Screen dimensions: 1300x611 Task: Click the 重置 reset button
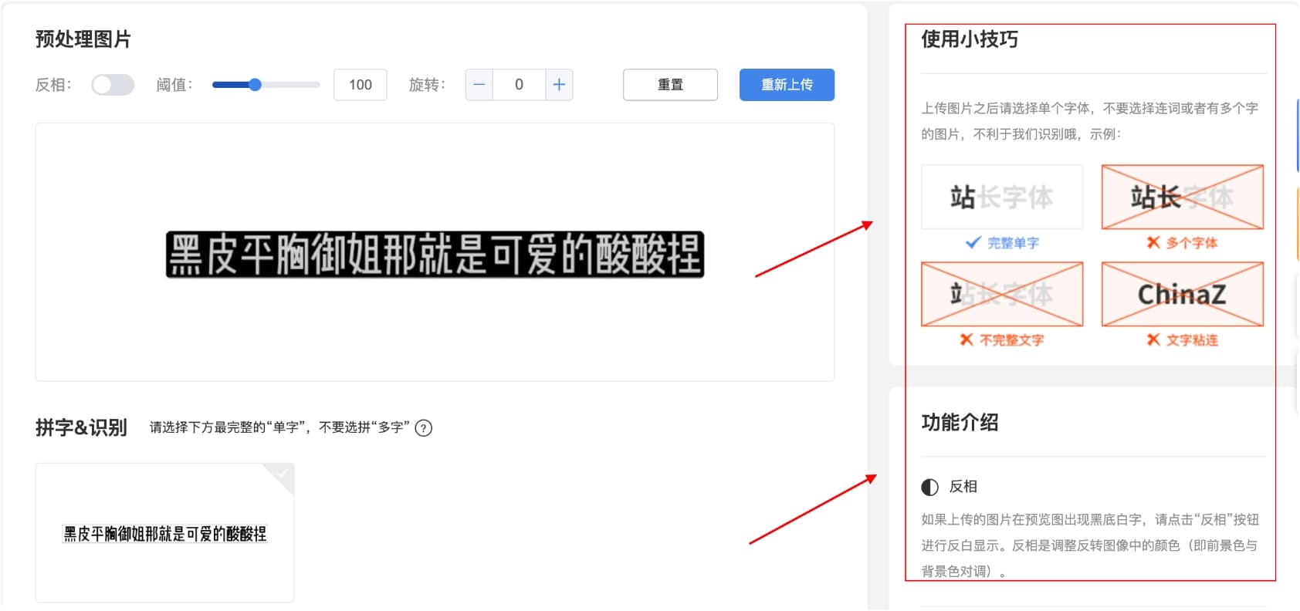pyautogui.click(x=670, y=85)
